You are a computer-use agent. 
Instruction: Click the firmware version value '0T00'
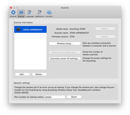pyautogui.click(x=72, y=37)
